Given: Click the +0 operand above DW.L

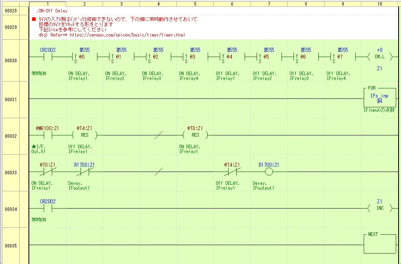Looking at the screenshot, I should pyautogui.click(x=380, y=50).
